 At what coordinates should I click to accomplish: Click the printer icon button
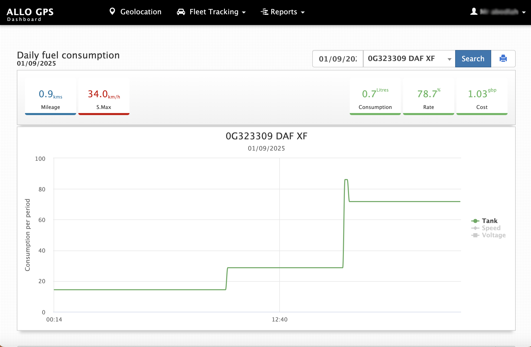[503, 59]
